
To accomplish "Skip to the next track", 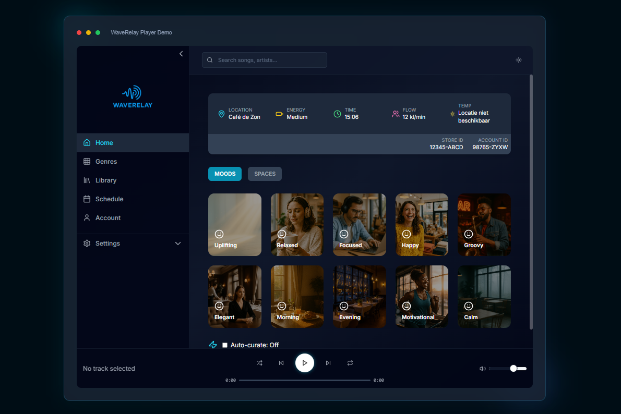I will tap(328, 363).
